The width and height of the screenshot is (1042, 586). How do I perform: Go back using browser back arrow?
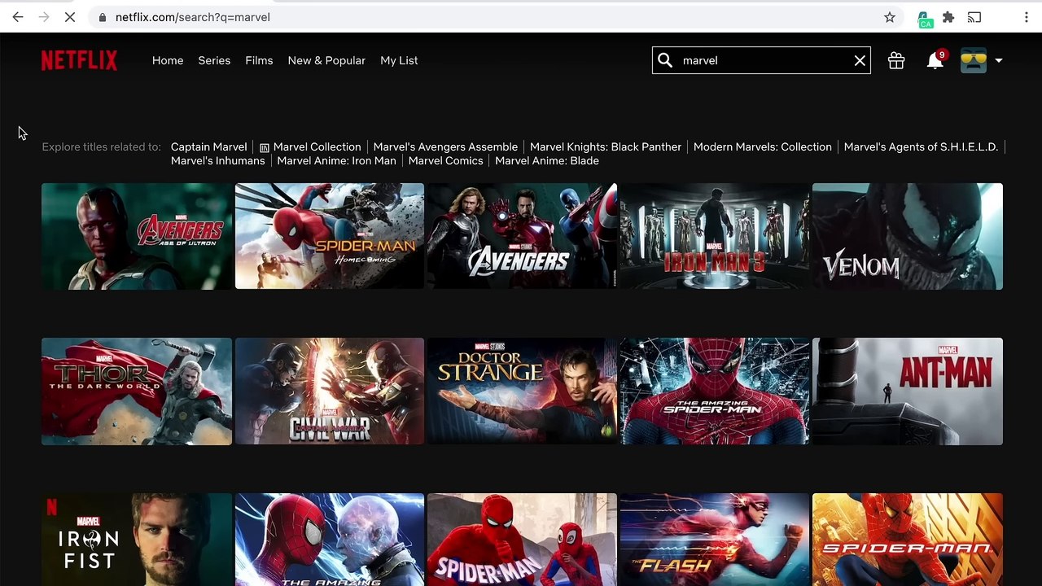click(x=18, y=17)
